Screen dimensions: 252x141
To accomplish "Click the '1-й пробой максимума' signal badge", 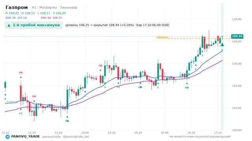I will coord(33,25).
